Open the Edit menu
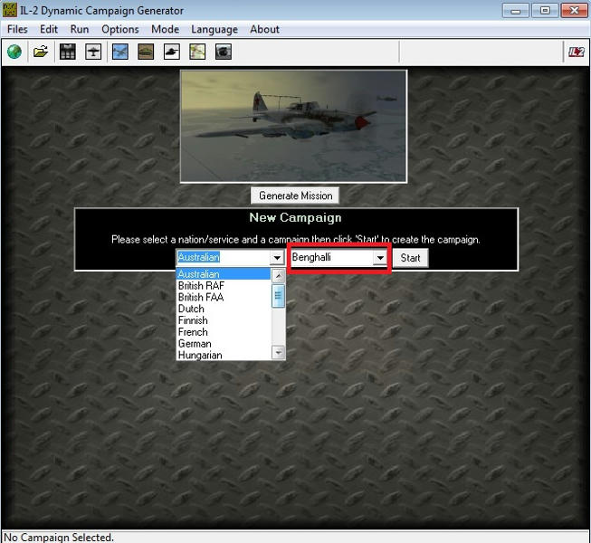This screenshot has height=543, width=591. coord(49,29)
